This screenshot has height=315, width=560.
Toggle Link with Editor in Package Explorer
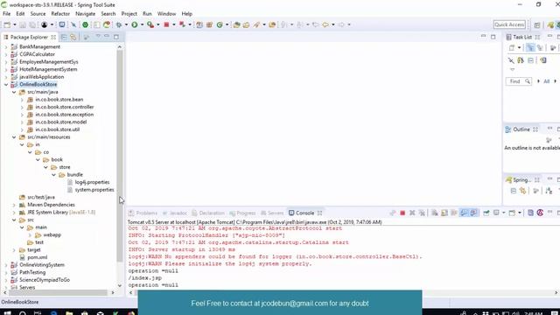(x=73, y=37)
